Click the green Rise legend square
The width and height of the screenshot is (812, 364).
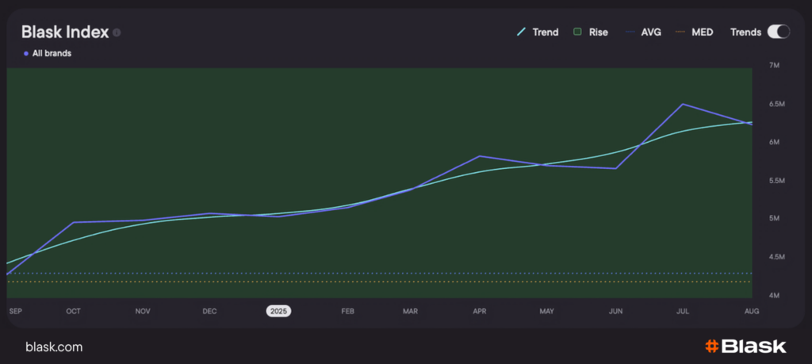pos(578,33)
